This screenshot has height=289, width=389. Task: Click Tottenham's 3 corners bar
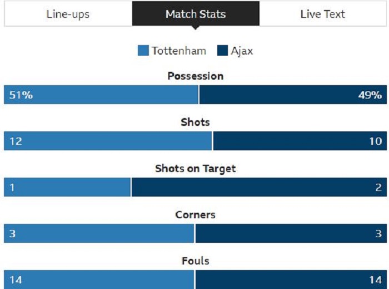(x=99, y=234)
